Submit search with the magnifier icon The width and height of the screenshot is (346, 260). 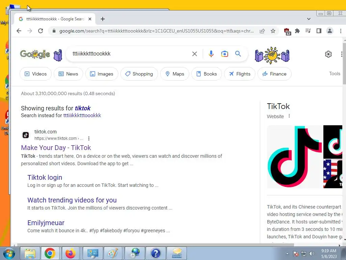point(238,54)
